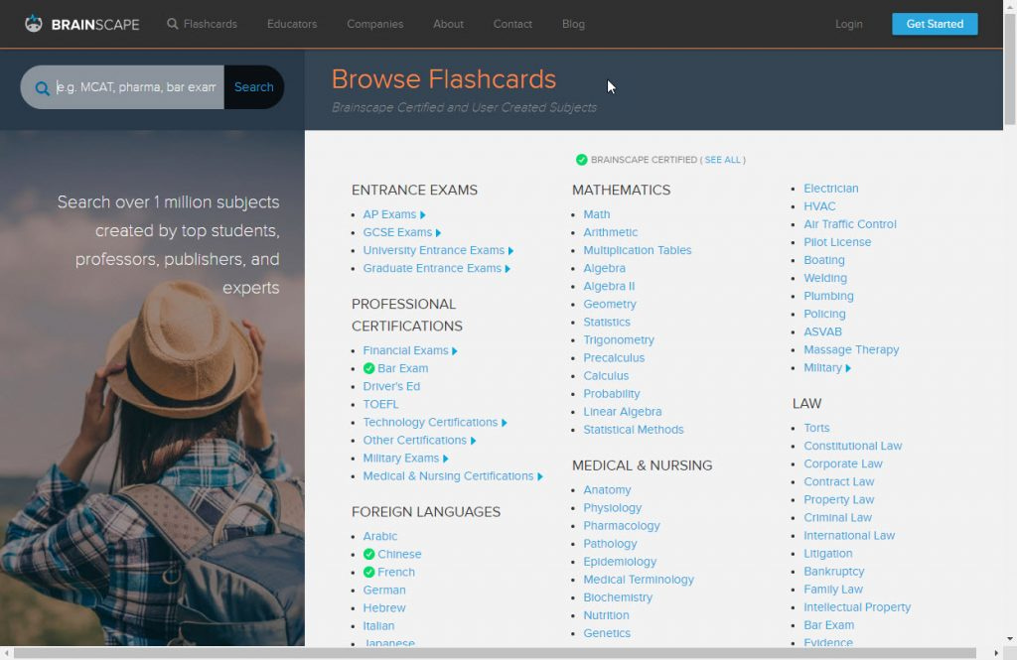This screenshot has height=660, width=1017.
Task: Click the Brainscape logo icon
Action: [x=34, y=24]
